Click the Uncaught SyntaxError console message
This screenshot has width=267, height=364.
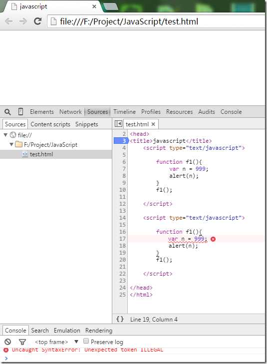tap(87, 350)
